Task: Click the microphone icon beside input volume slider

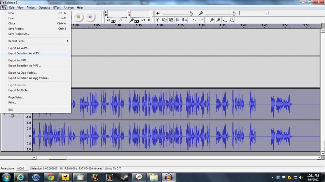Action: (x=201, y=13)
